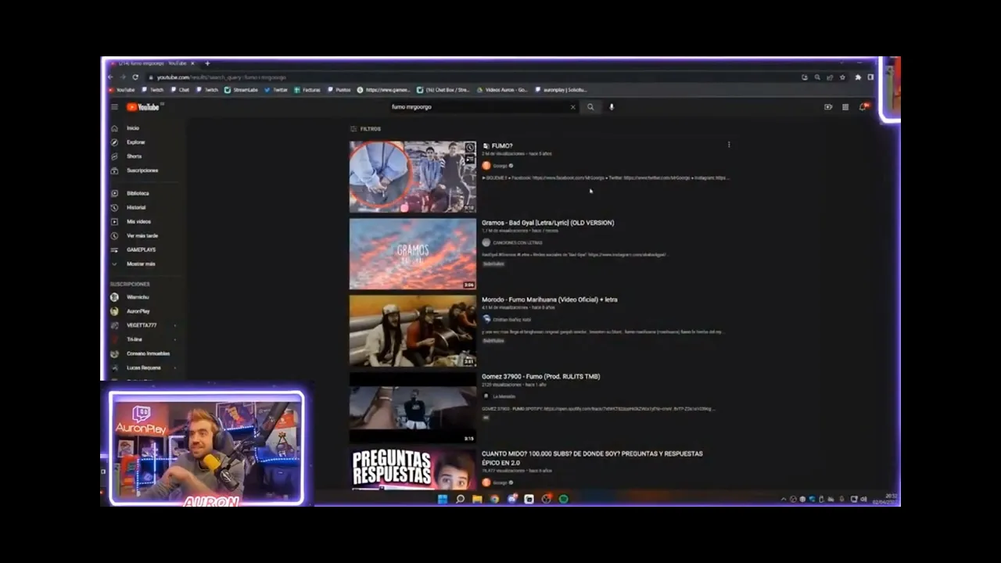Open the Morodo Fumo Marihuana thumbnail

coord(412,331)
